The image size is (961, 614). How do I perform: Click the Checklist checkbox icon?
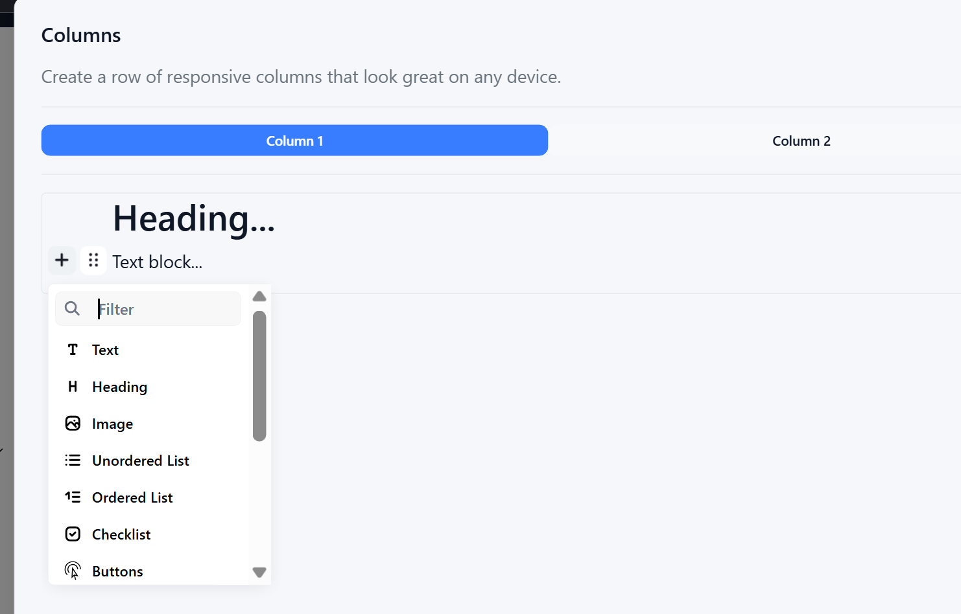pos(73,534)
